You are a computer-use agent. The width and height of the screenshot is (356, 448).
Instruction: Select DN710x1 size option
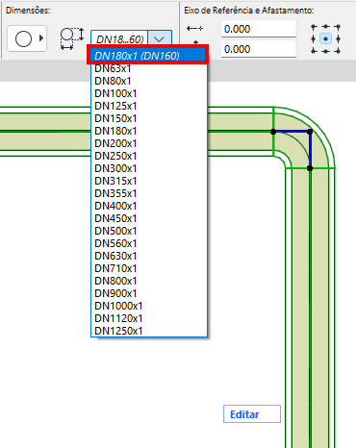click(149, 268)
